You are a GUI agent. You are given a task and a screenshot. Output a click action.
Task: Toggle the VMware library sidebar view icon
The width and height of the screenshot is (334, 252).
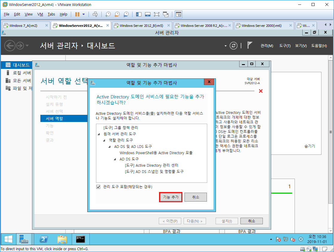tap(139, 14)
